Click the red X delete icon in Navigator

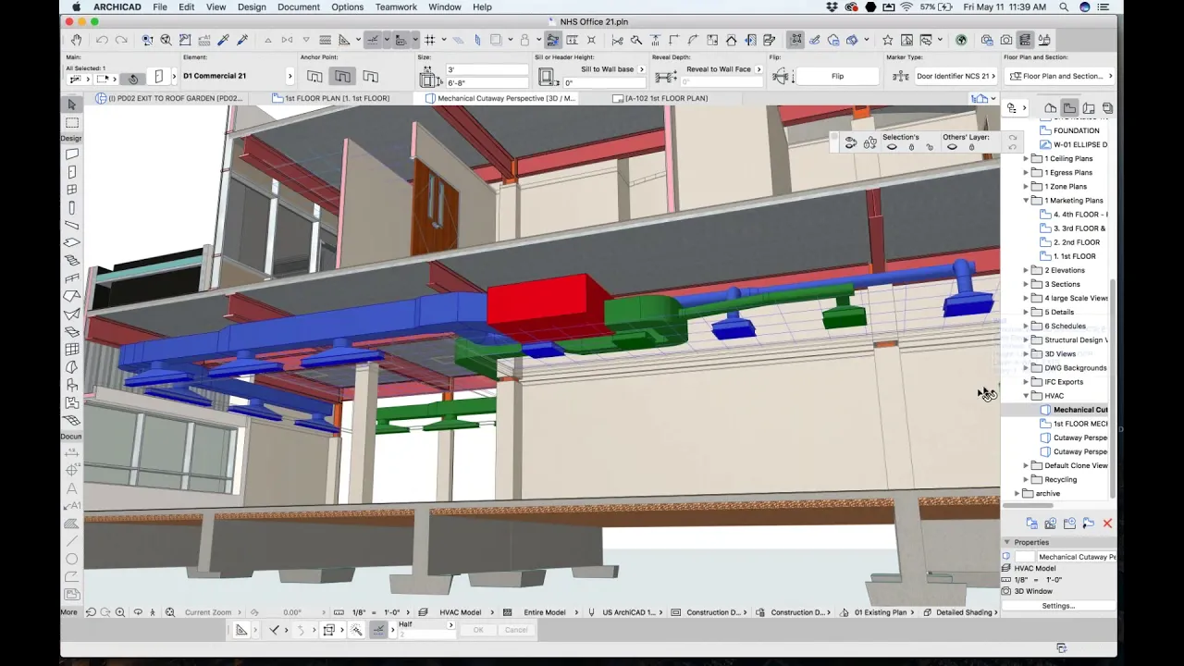coord(1107,524)
